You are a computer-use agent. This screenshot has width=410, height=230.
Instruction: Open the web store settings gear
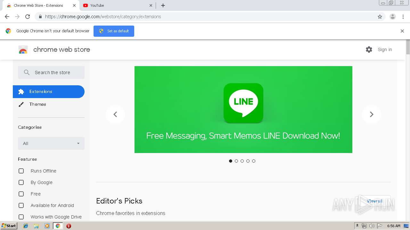coord(369,50)
